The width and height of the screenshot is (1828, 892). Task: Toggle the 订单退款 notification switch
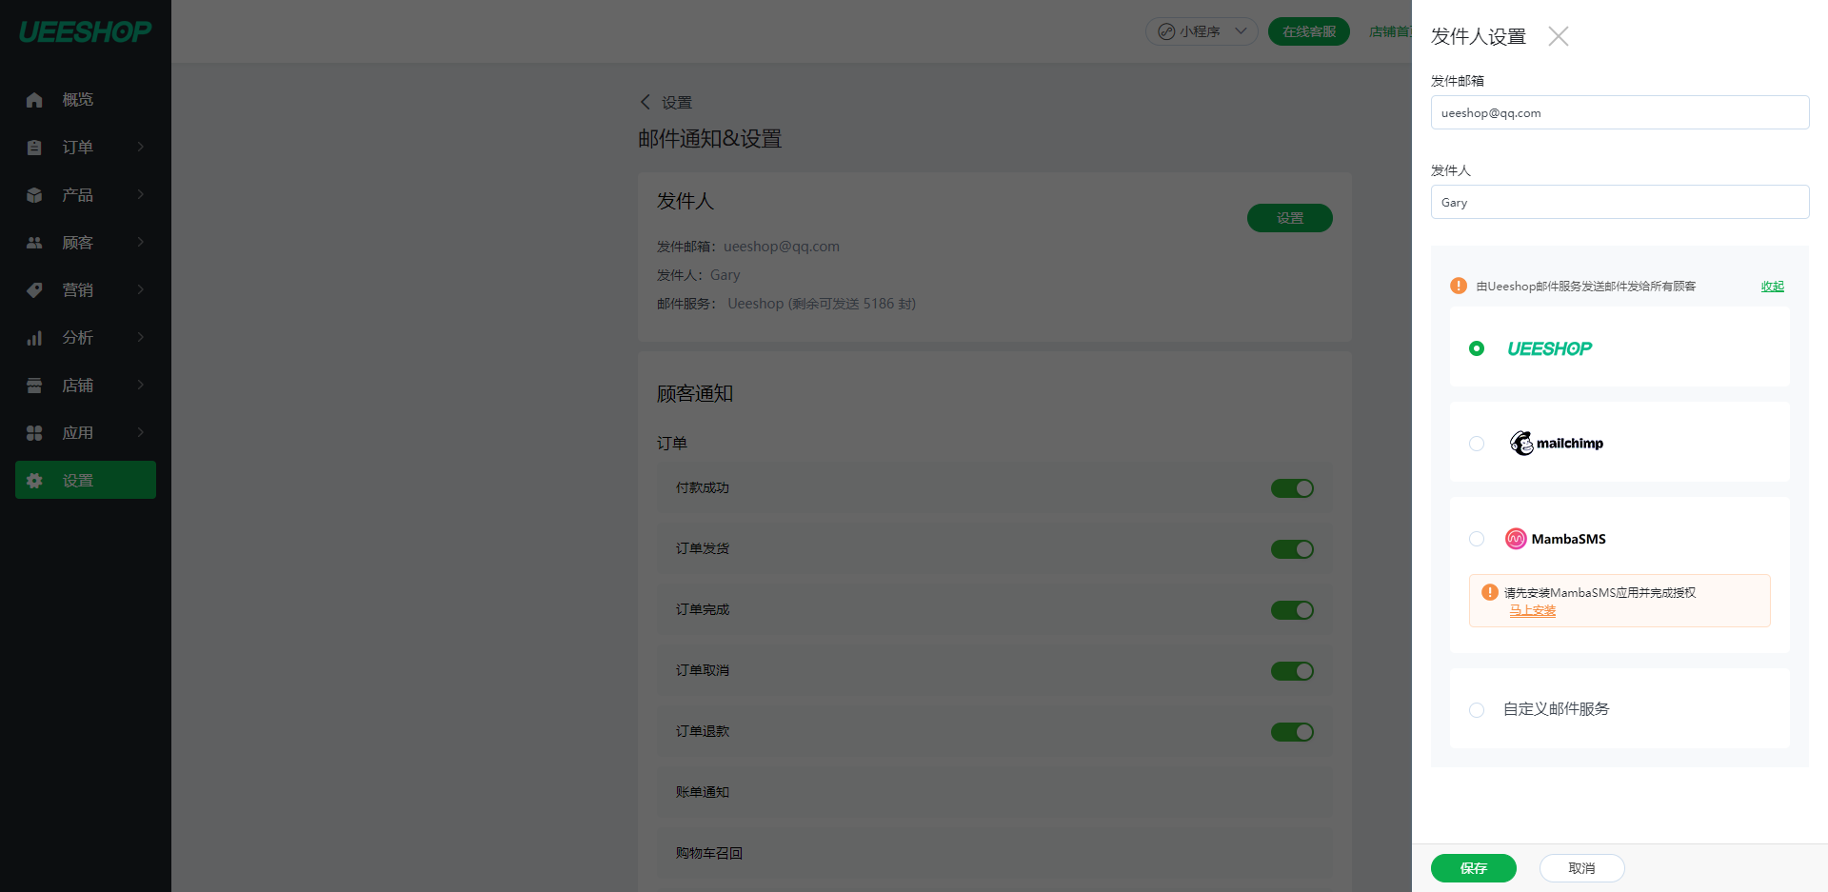click(x=1292, y=732)
